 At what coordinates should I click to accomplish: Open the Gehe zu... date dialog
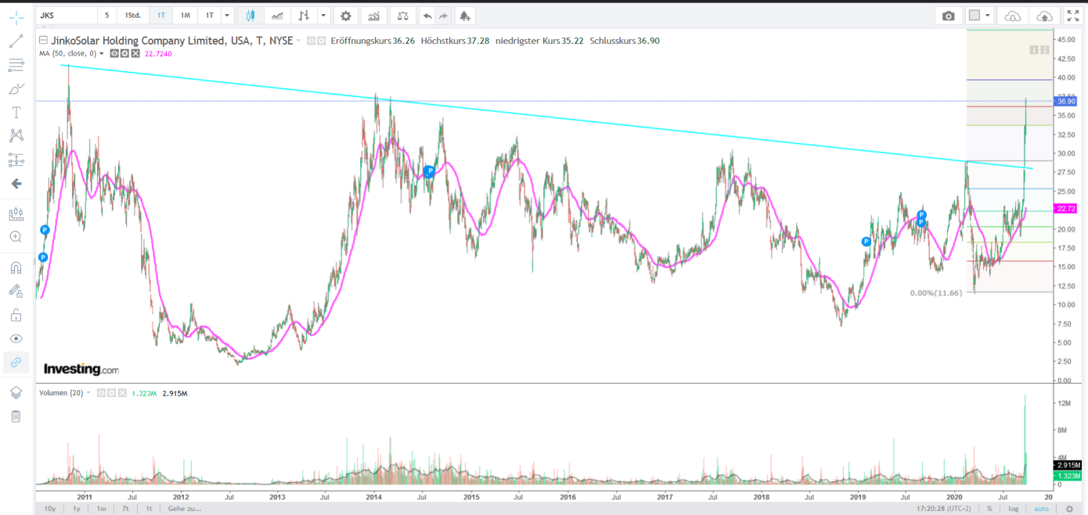[185, 508]
